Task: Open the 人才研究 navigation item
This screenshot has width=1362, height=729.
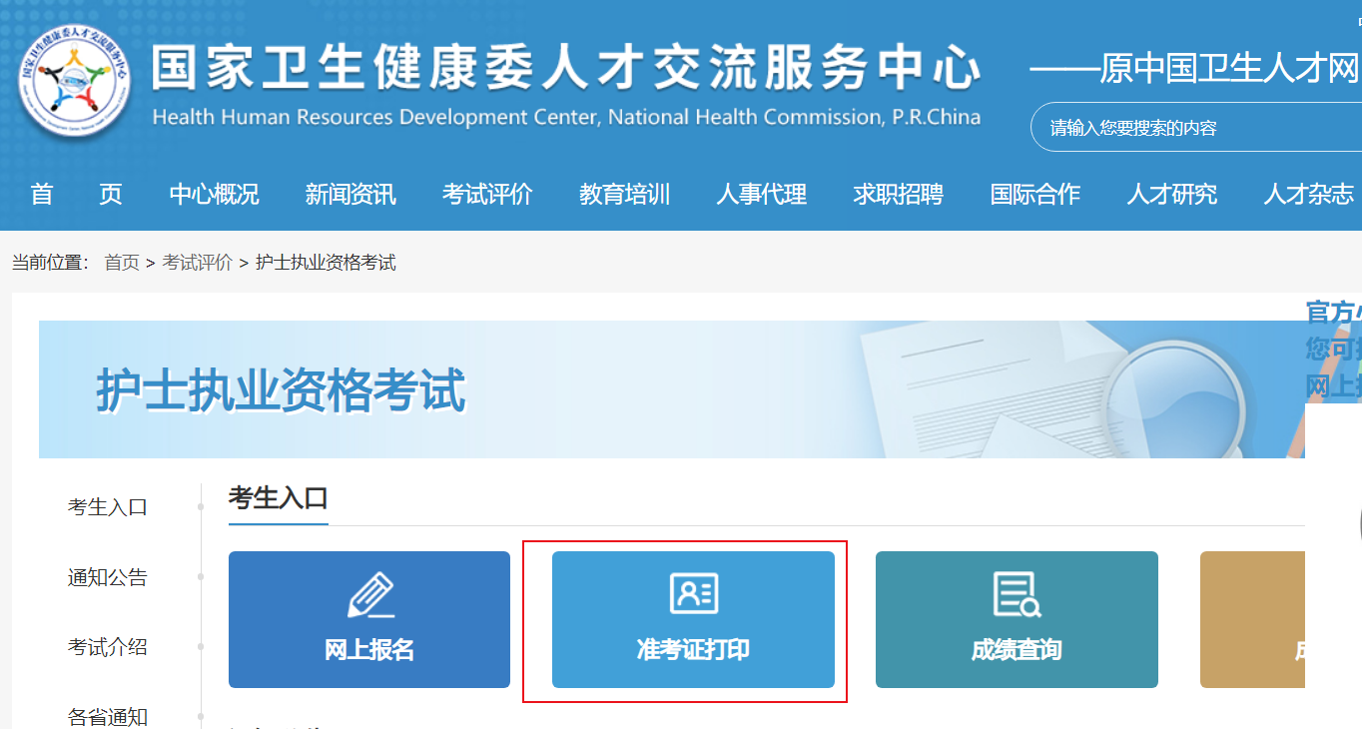Action: pyautogui.click(x=1171, y=194)
